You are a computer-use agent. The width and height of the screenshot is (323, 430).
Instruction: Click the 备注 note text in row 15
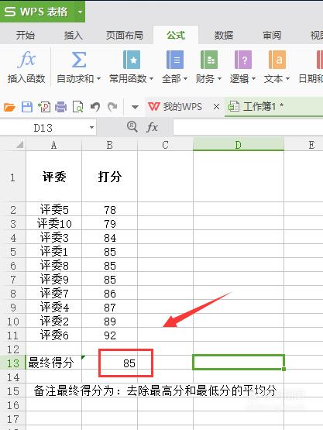click(x=155, y=390)
